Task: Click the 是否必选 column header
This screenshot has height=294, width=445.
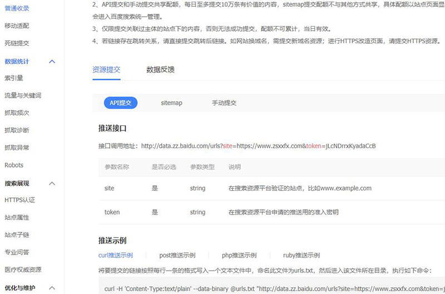Action: tap(164, 167)
